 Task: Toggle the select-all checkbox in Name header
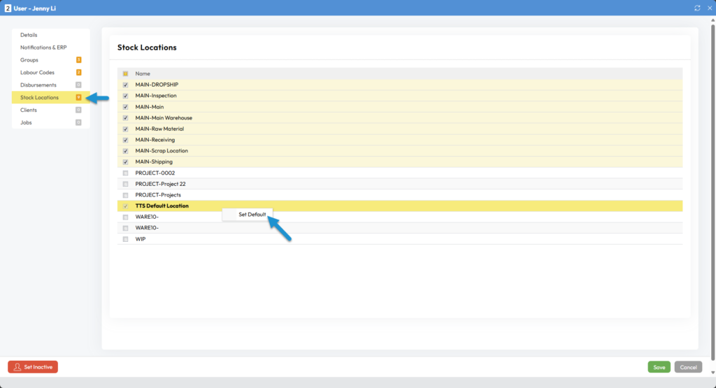(125, 73)
